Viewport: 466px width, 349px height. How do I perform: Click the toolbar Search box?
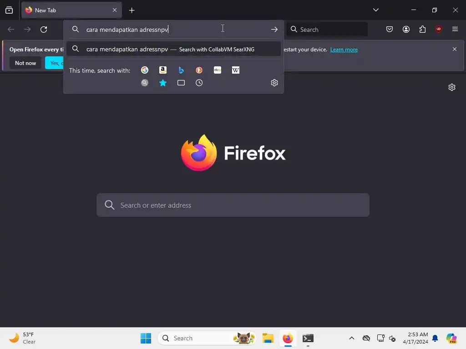(327, 30)
